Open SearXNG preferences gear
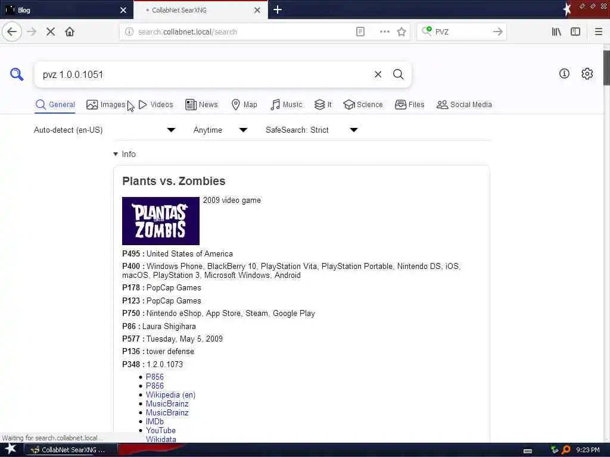 click(x=587, y=73)
